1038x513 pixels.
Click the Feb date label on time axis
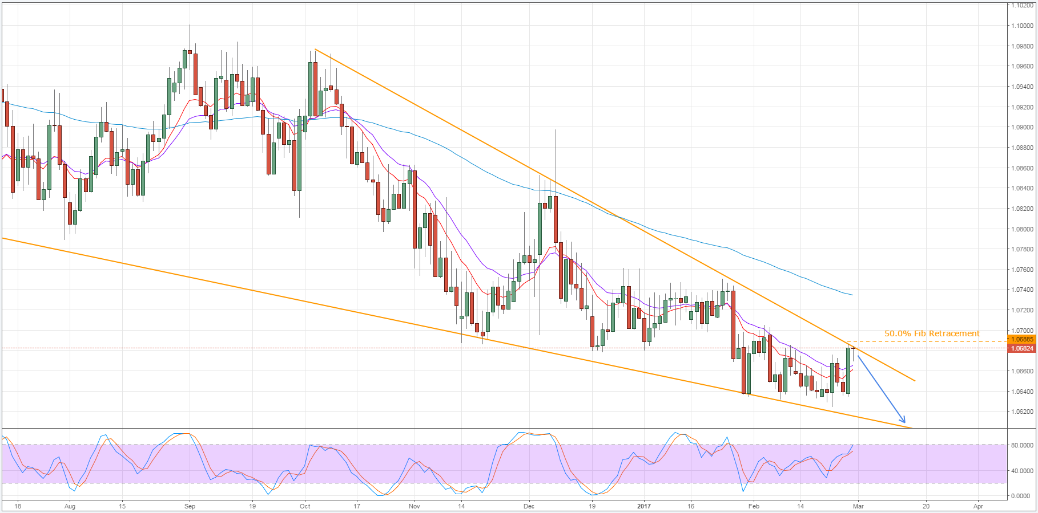click(x=754, y=506)
